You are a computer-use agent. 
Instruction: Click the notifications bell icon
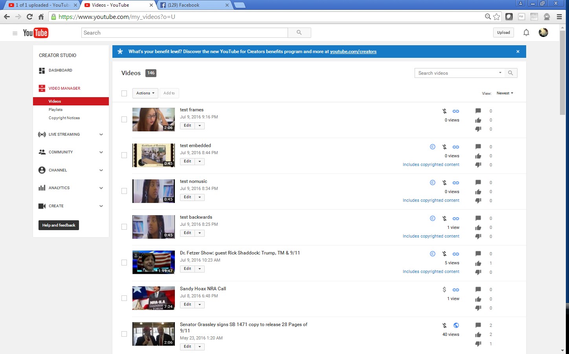point(526,33)
